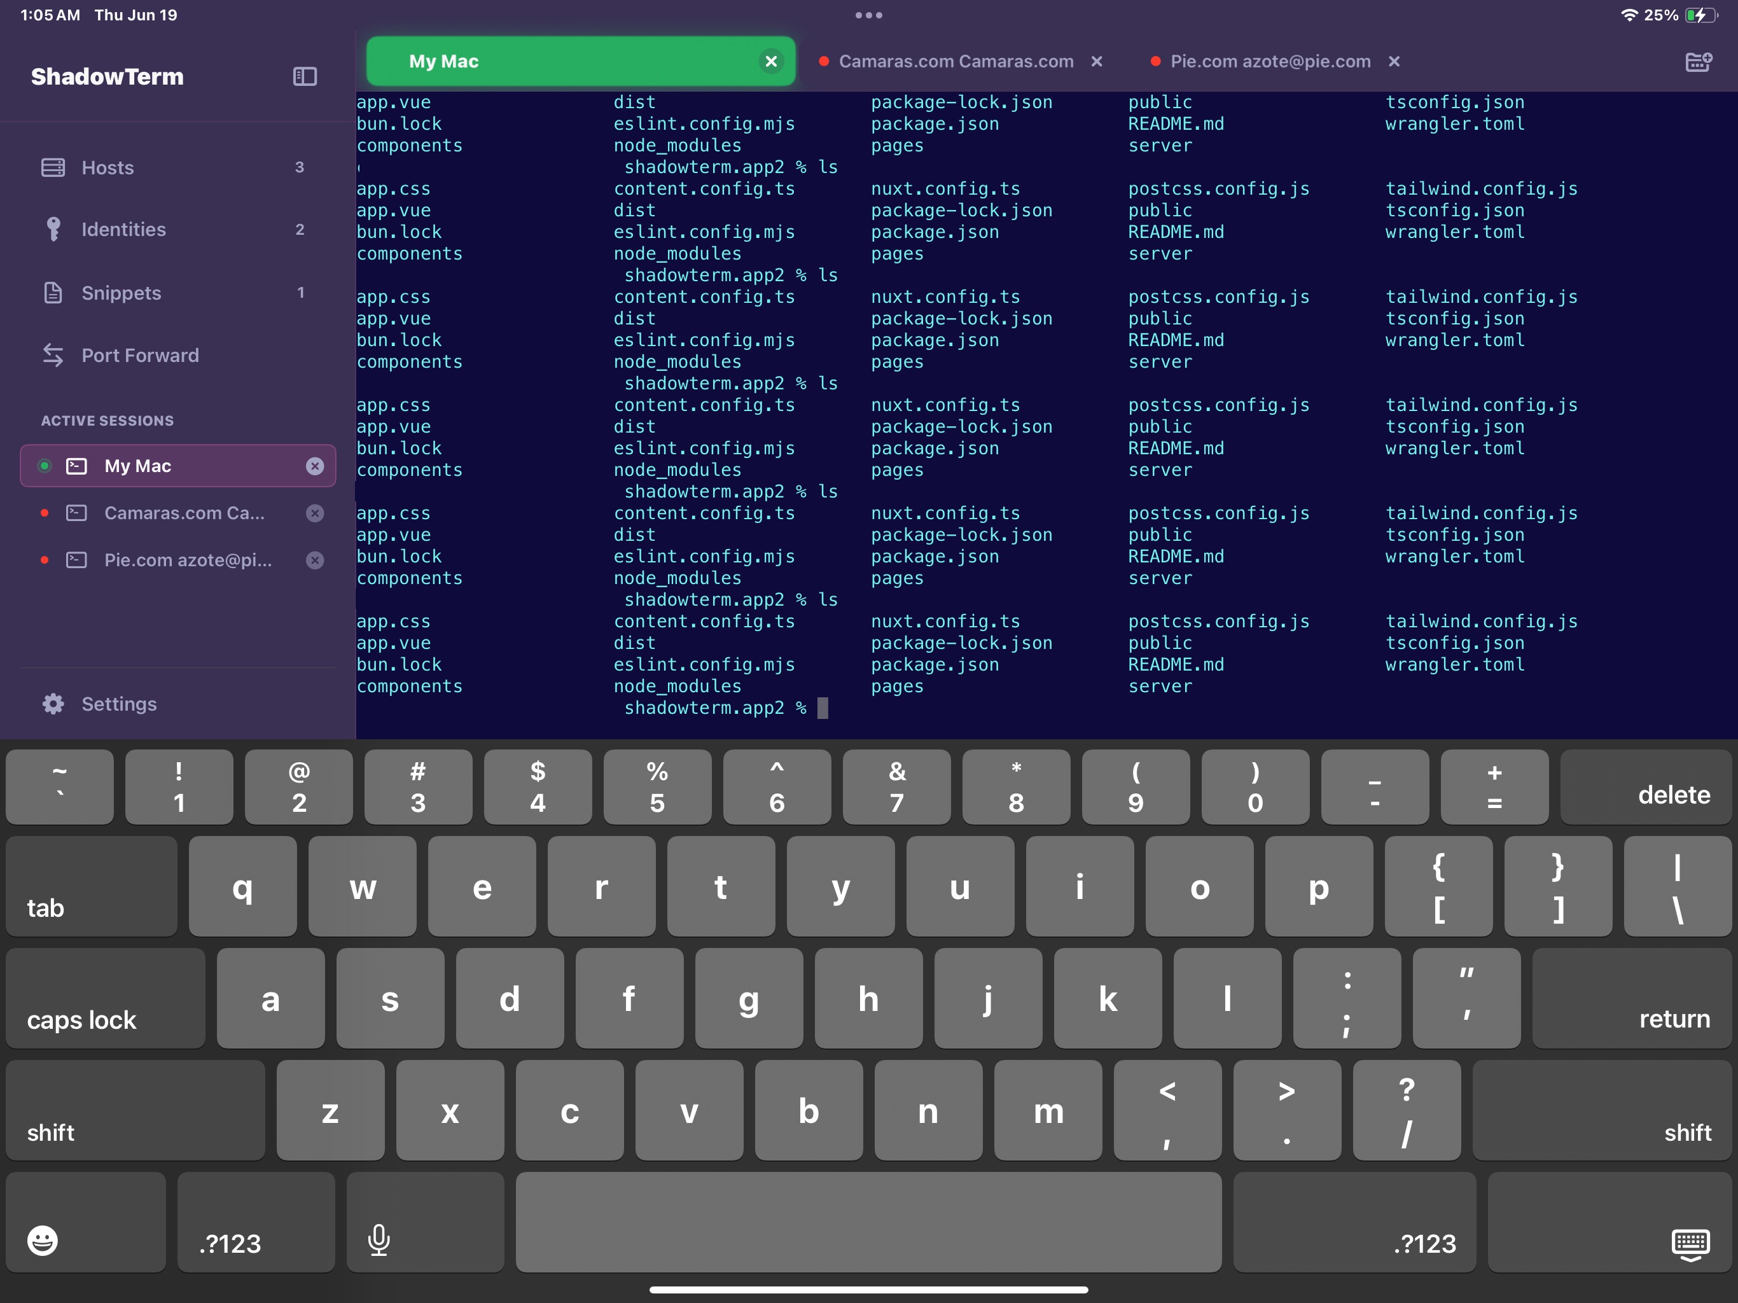1738x1303 pixels.
Task: Tap the multitasking ellipsis at top center
Action: tap(869, 15)
